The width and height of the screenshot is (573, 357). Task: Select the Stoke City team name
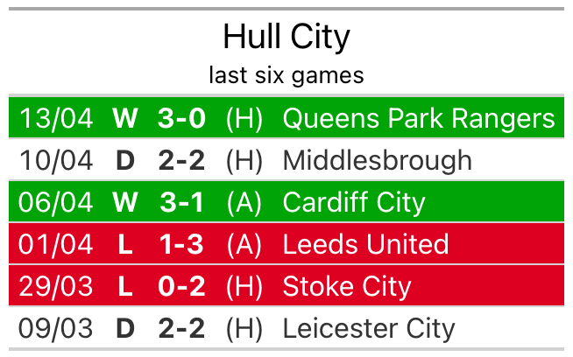point(347,286)
